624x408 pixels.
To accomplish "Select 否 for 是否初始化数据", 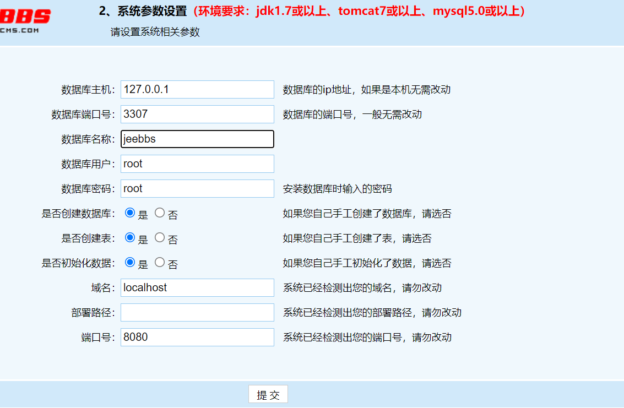I will click(x=160, y=262).
